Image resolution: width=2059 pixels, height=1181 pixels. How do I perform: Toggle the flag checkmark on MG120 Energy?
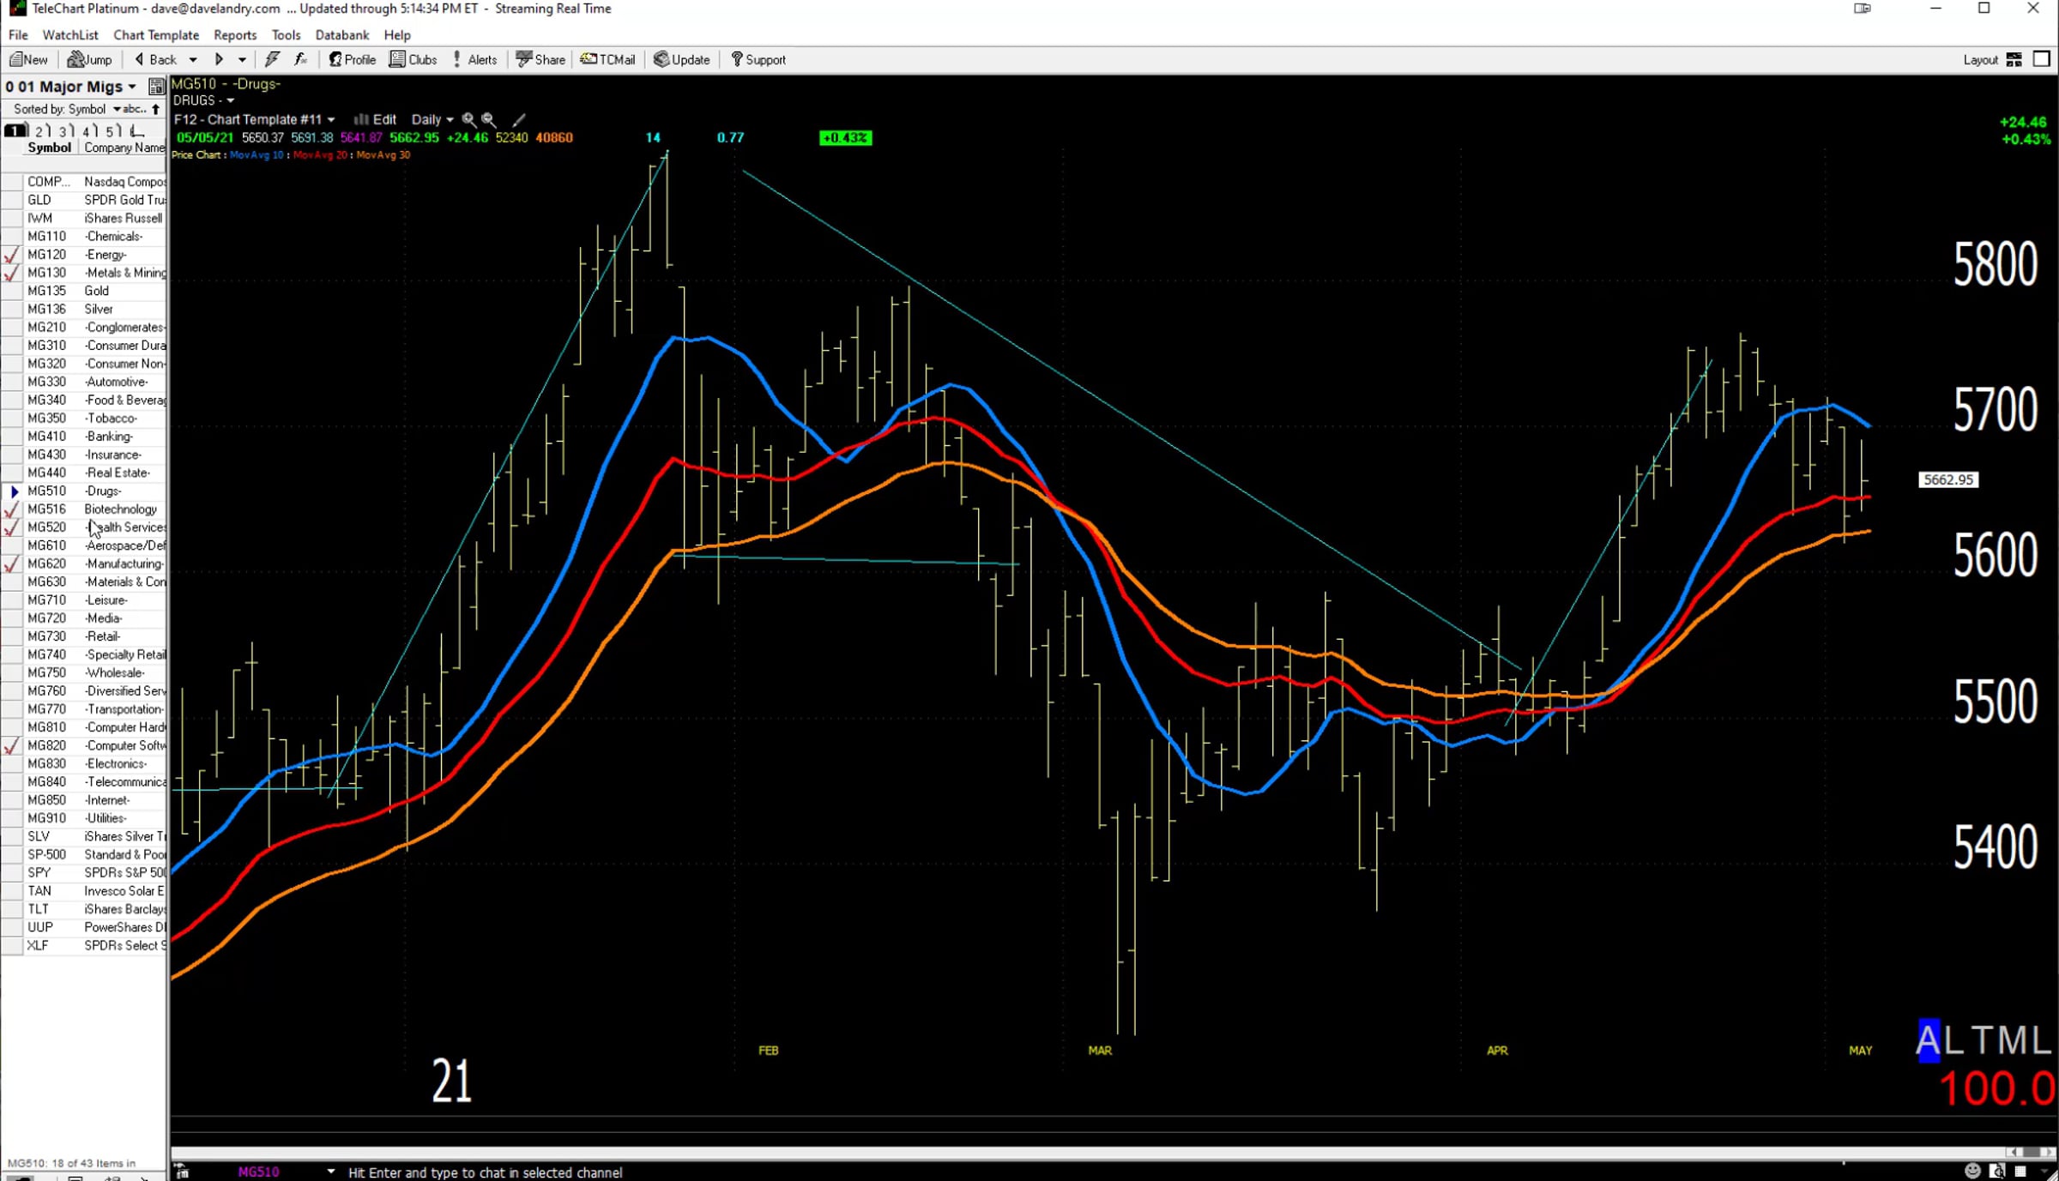coord(12,255)
